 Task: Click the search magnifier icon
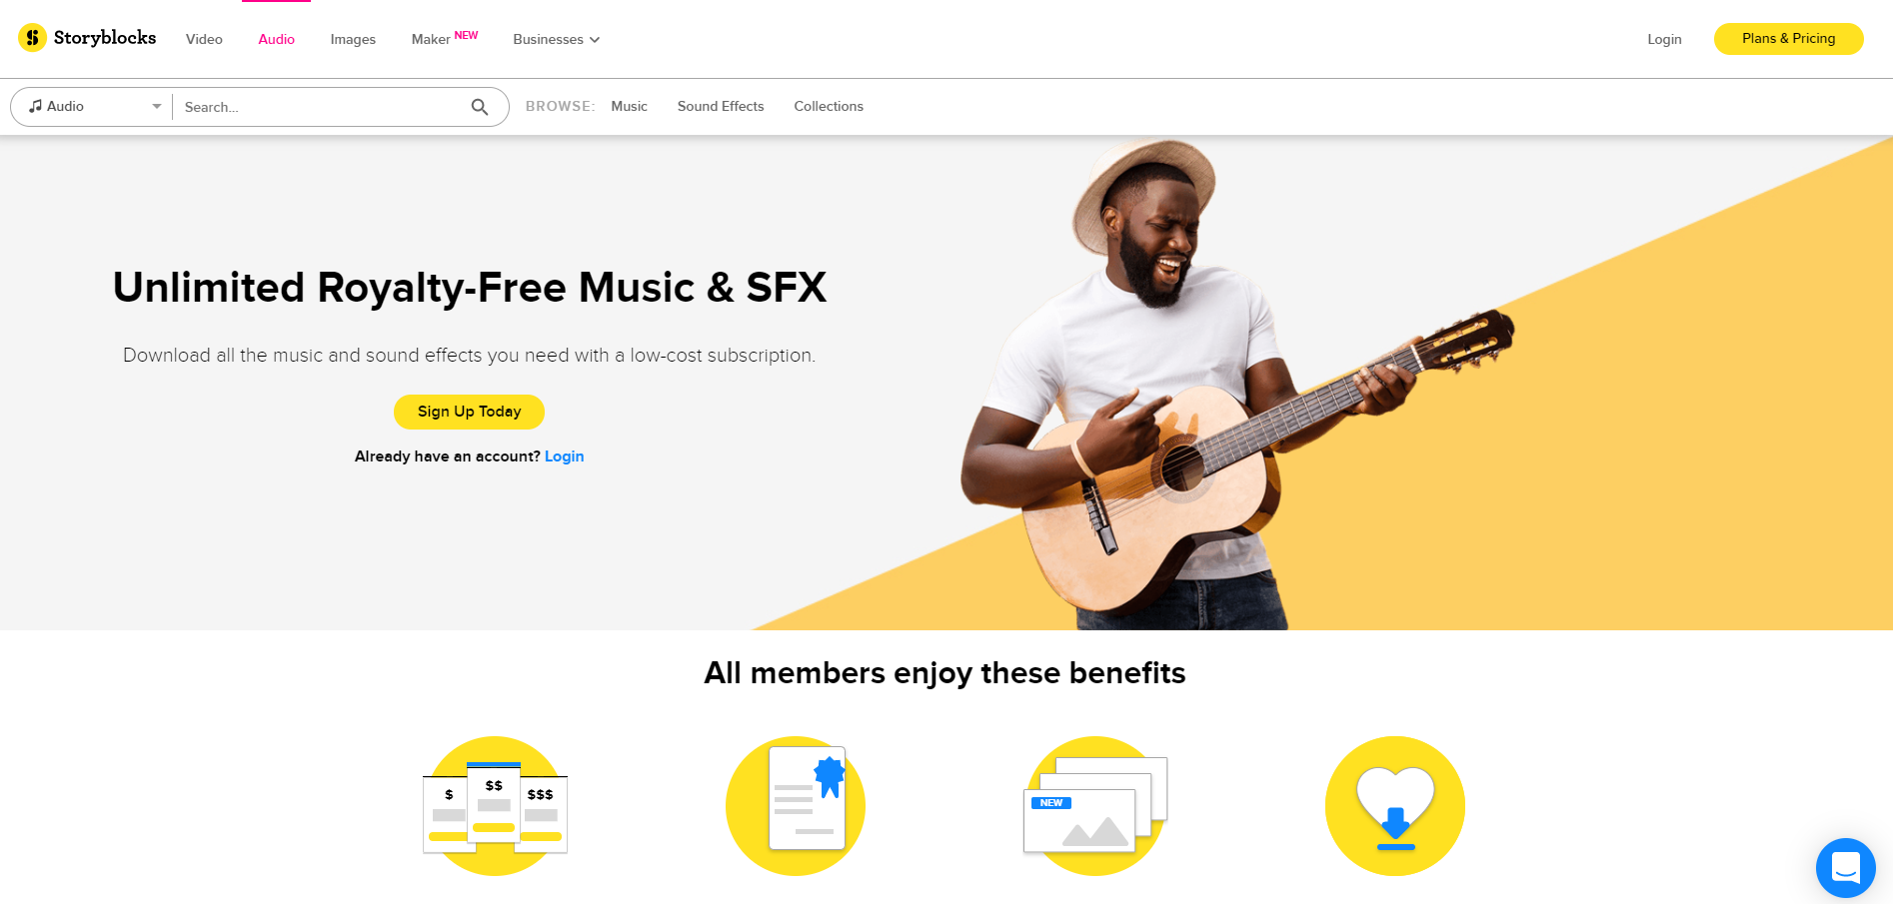(480, 107)
